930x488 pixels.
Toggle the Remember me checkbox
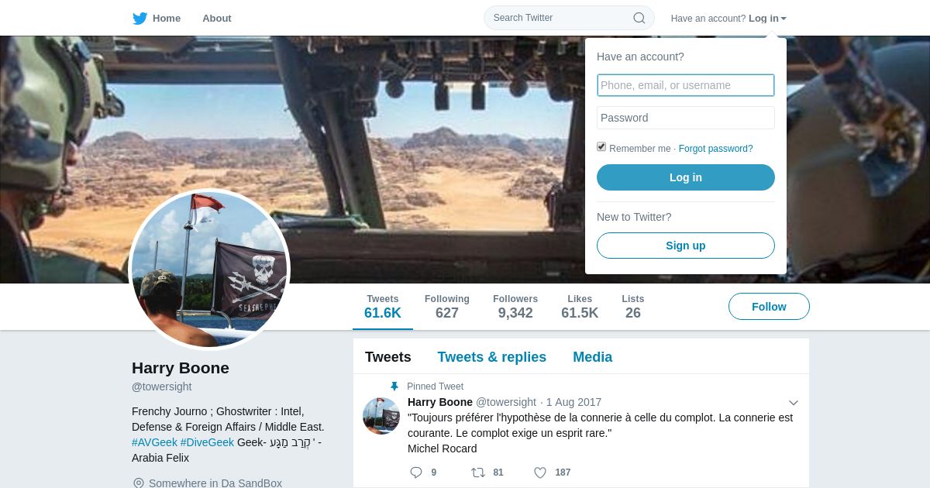click(x=601, y=147)
